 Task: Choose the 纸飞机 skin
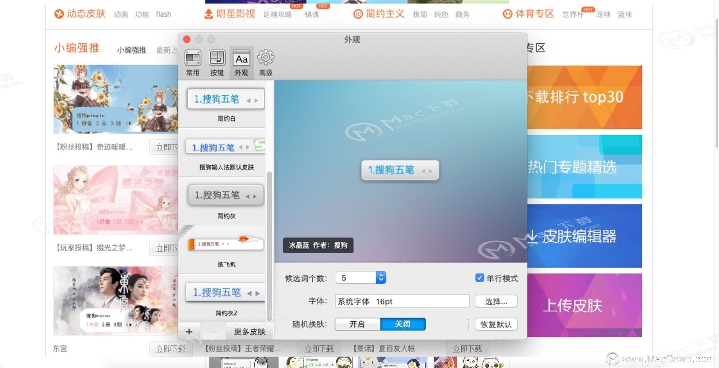(x=226, y=249)
